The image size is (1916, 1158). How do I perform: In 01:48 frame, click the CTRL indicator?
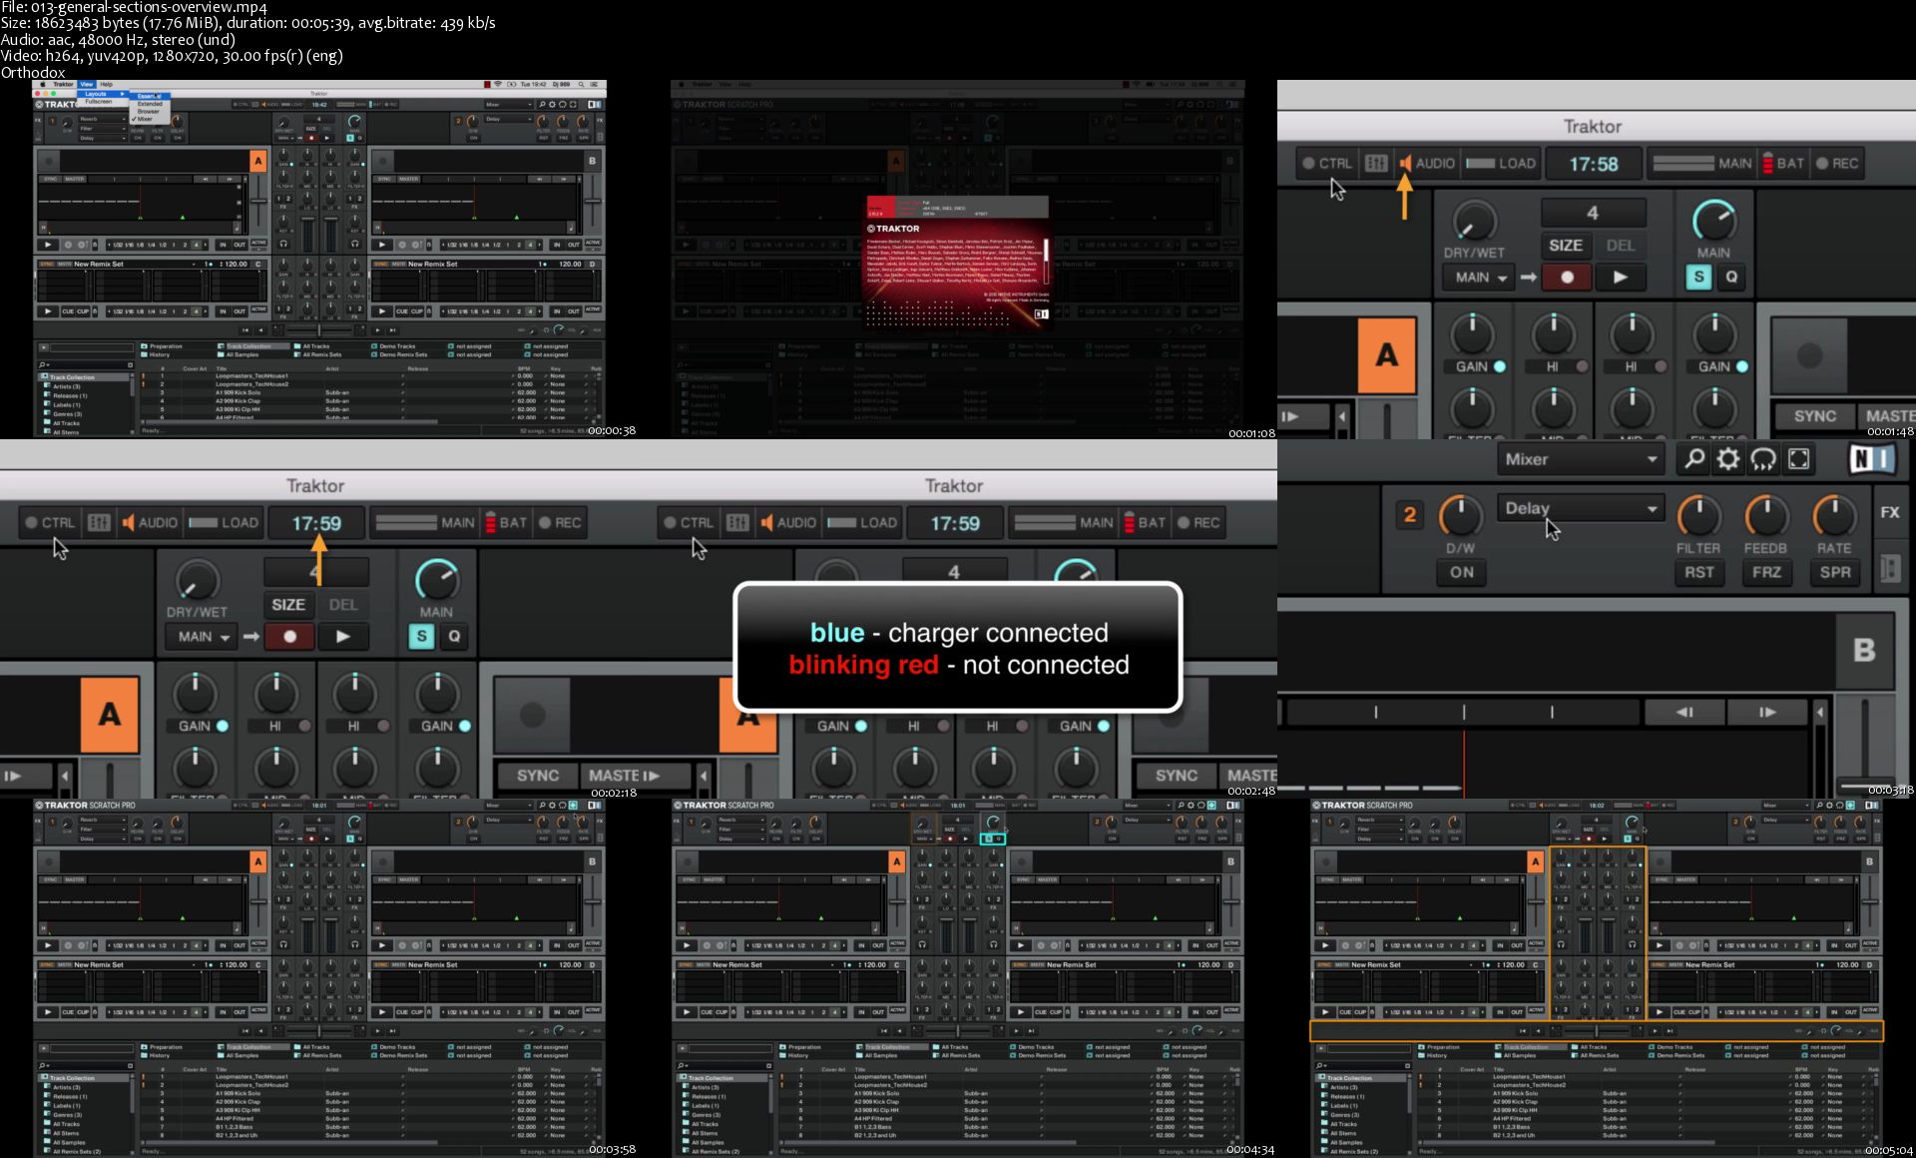1327,163
